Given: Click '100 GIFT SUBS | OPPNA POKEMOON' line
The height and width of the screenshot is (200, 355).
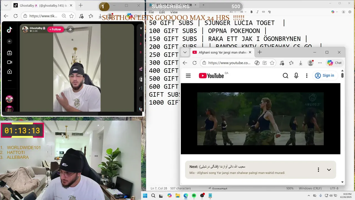Looking at the screenshot, I should point(208,31).
